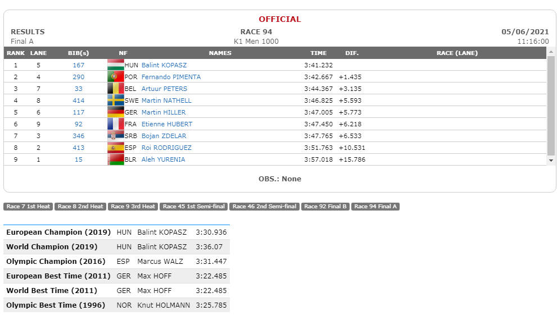
Task: Open Fernando PIMENTA athlete link
Action: point(171,77)
